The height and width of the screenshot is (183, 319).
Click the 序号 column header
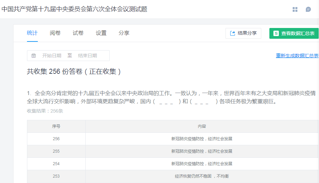click(56, 126)
